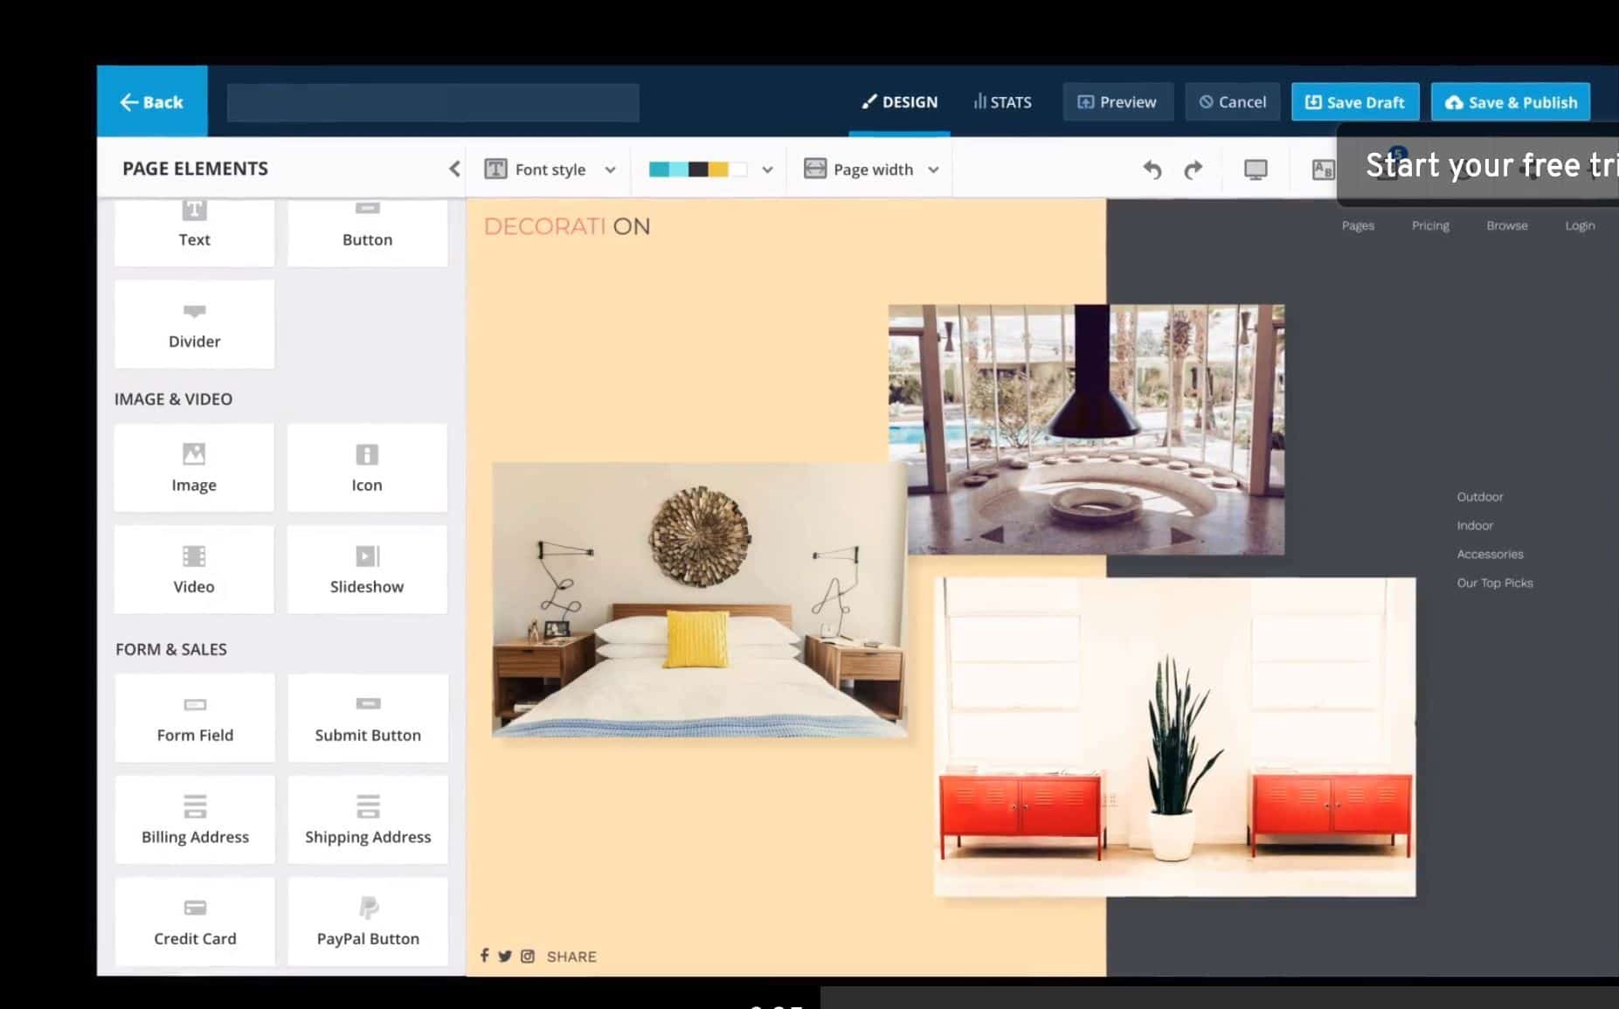Viewport: 1619px width, 1009px height.
Task: Insert a Credit Card element
Action: pos(195,922)
